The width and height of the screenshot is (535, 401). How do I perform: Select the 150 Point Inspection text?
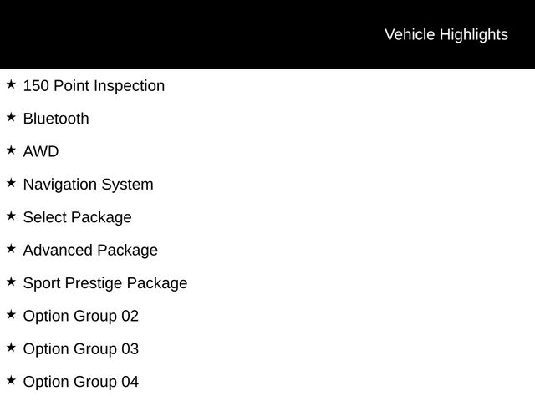tap(94, 86)
